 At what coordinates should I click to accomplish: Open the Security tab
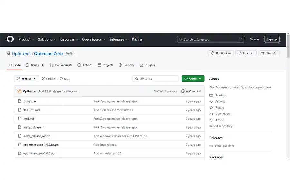coord(126,65)
